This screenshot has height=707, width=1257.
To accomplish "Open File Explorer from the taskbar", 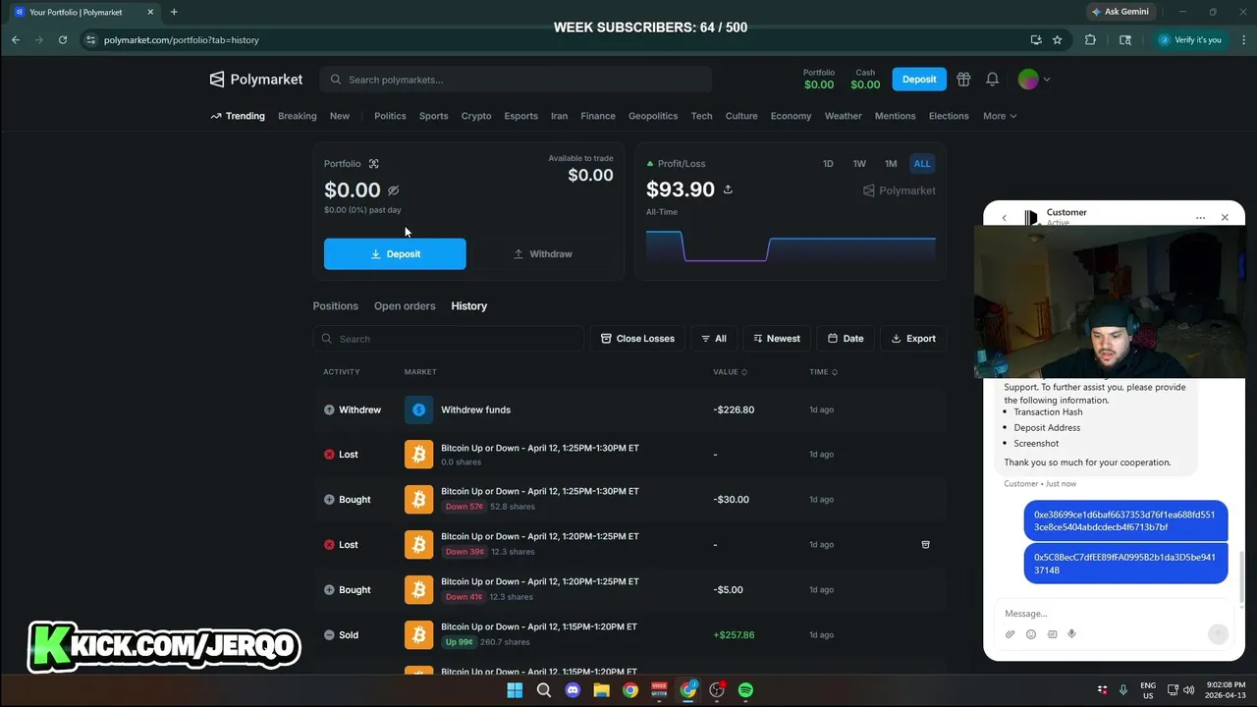I will [601, 690].
